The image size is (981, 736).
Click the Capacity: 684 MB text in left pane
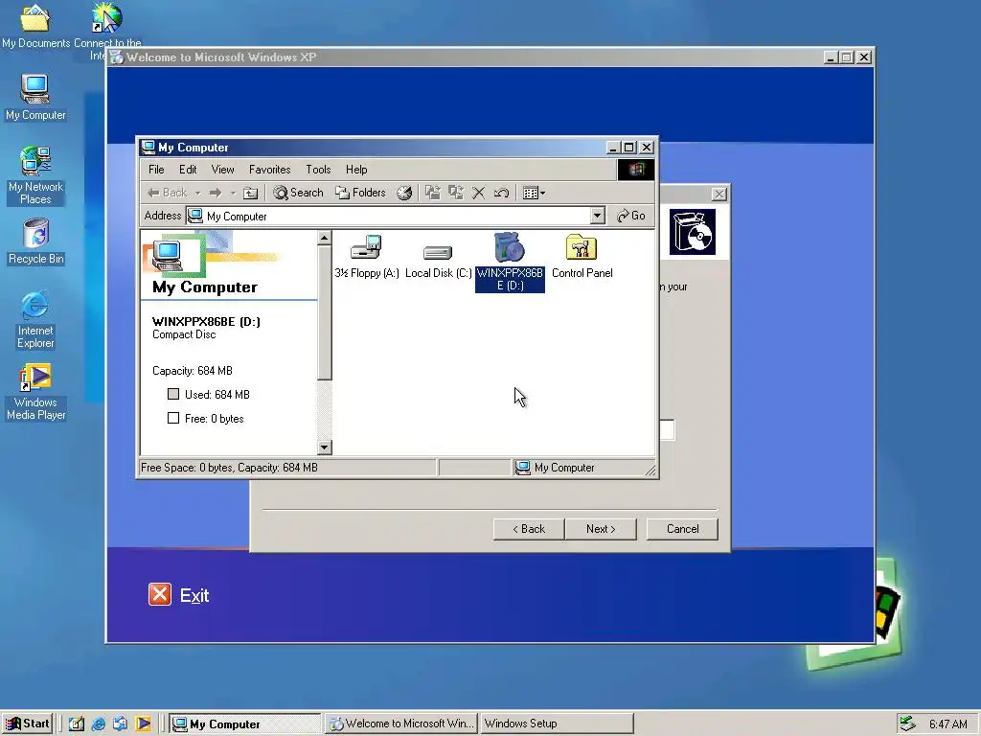193,371
